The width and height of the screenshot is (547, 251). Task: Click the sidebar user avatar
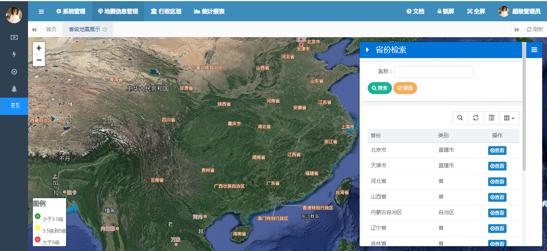point(14,15)
